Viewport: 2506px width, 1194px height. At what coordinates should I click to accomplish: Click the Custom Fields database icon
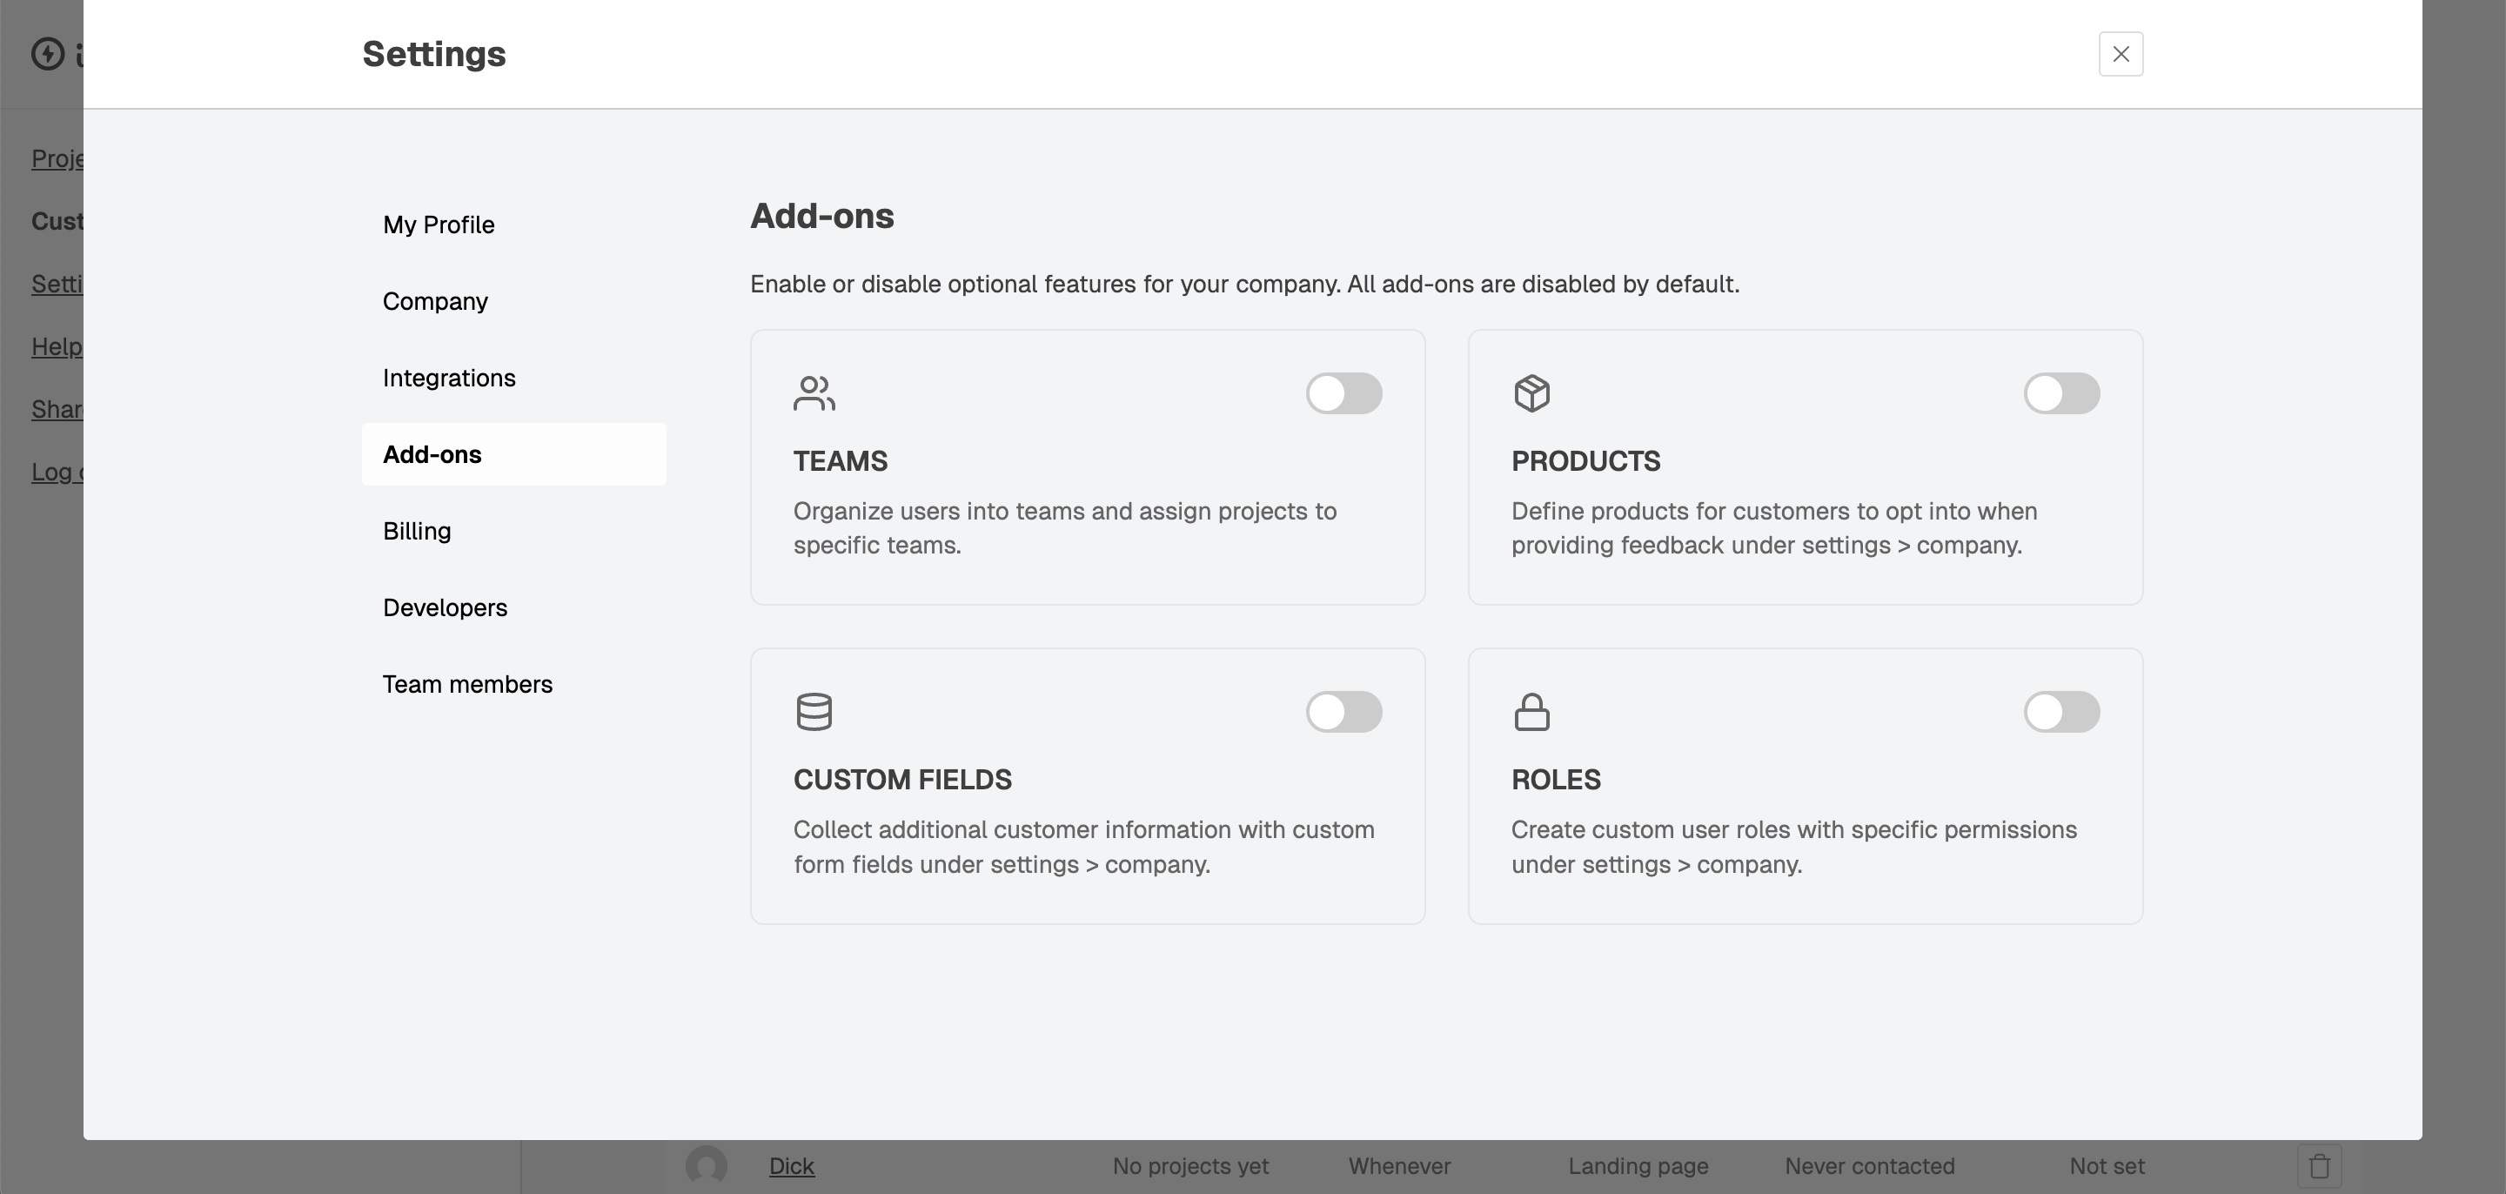(x=814, y=711)
